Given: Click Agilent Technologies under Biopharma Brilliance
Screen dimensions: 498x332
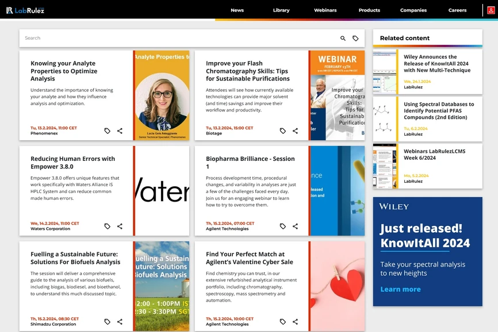Looking at the screenshot, I should coord(227,229).
